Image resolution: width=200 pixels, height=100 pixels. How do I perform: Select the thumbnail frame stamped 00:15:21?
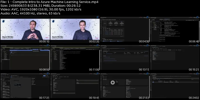175,58
